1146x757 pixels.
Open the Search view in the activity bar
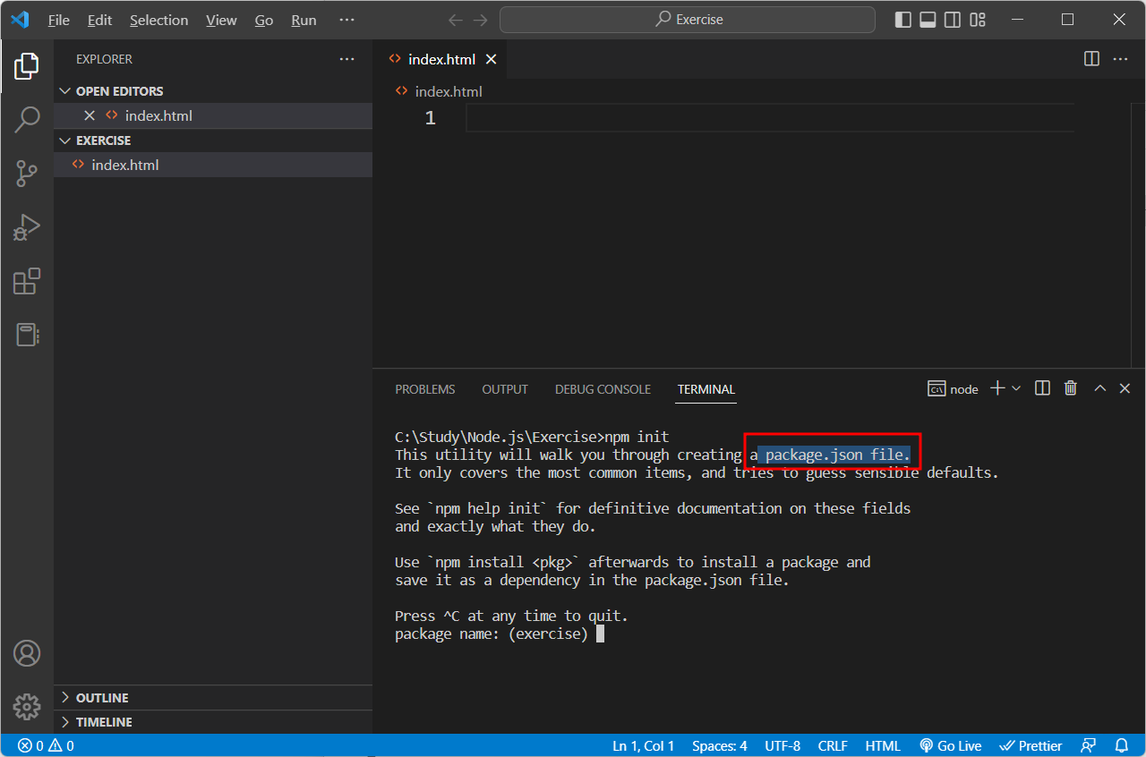click(x=27, y=119)
